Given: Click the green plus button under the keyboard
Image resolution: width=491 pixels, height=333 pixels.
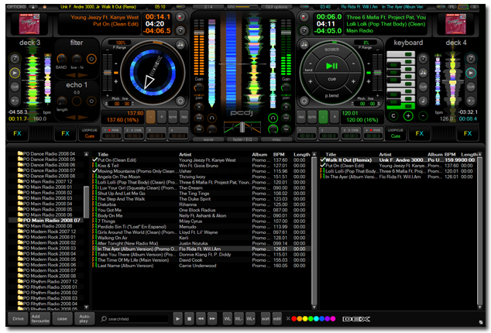Looking at the screenshot, I should (x=408, y=116).
